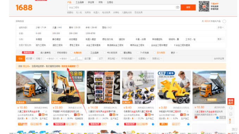
Task: Filter by price range 100-200
Action: (56, 33)
